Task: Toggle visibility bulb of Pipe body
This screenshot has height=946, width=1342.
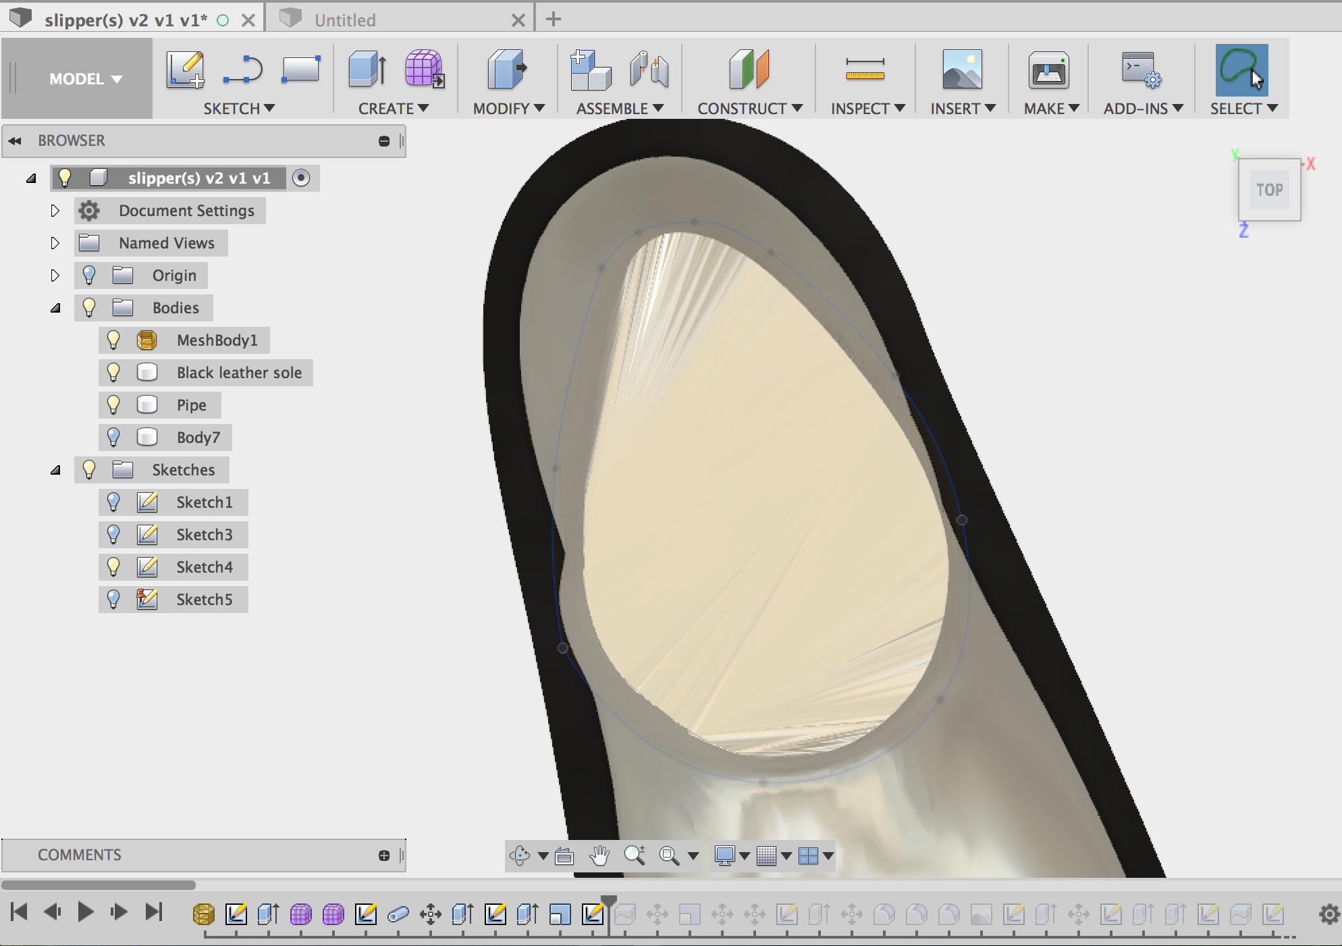Action: (113, 404)
